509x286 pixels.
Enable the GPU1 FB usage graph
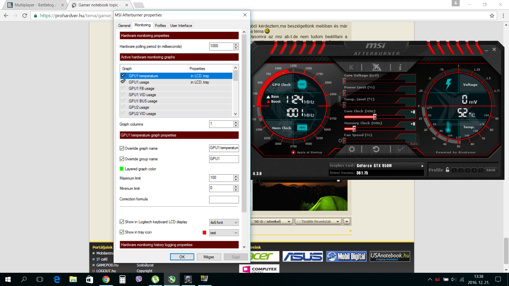pyautogui.click(x=123, y=88)
